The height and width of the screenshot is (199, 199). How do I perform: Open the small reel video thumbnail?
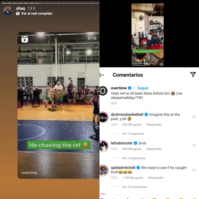(147, 35)
